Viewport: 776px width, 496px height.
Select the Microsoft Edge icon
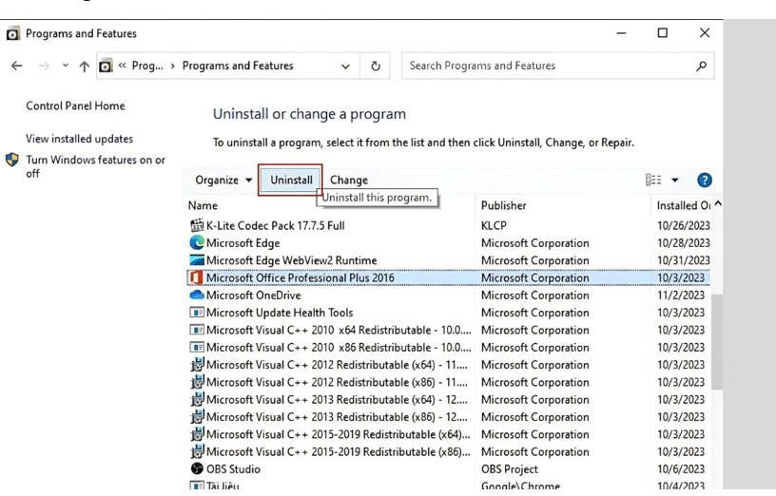tap(197, 243)
